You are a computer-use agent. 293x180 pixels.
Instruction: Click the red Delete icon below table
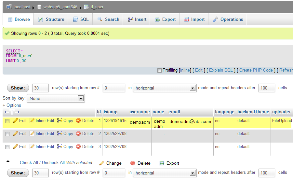[133, 163]
